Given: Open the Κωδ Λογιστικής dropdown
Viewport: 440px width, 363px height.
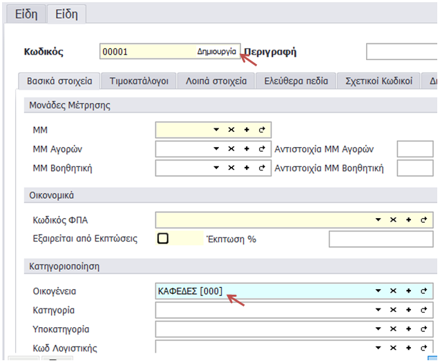Looking at the screenshot, I should tap(378, 348).
